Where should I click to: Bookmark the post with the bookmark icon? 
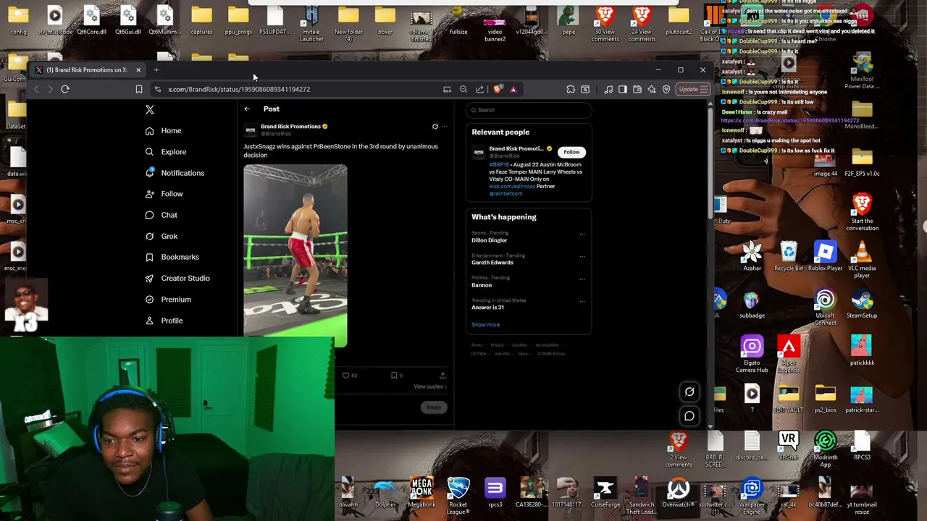pyautogui.click(x=394, y=376)
